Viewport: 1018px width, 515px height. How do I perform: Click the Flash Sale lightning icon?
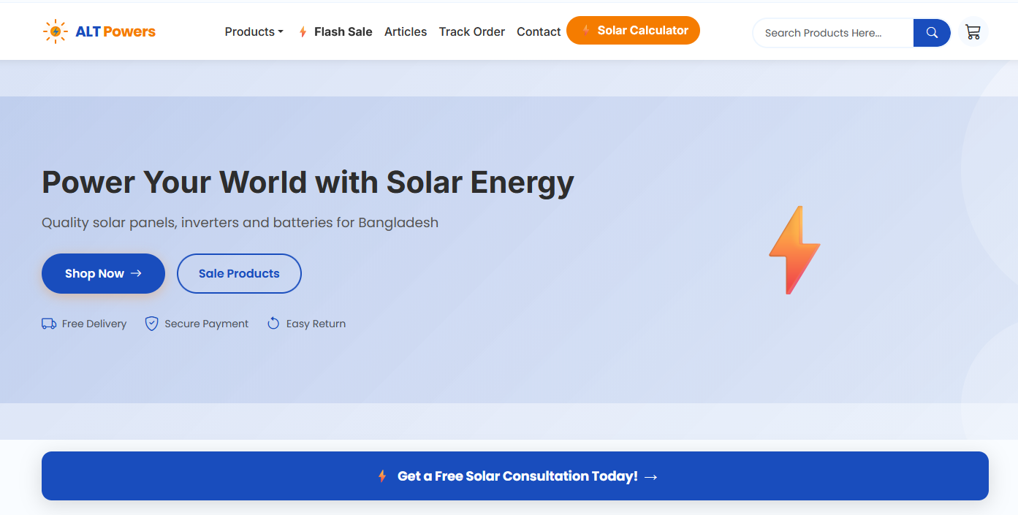[303, 32]
